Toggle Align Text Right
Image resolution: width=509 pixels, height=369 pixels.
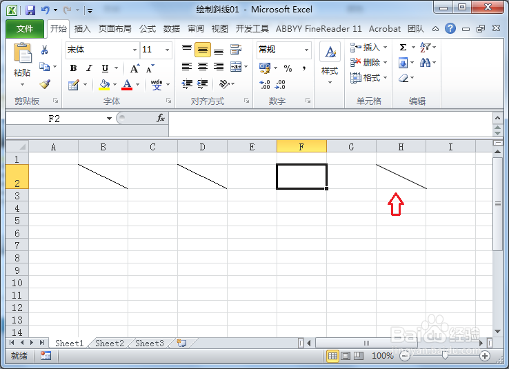219,67
